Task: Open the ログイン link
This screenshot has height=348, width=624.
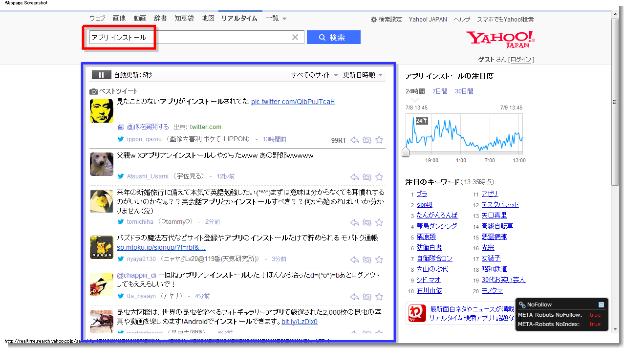Action: [x=521, y=60]
